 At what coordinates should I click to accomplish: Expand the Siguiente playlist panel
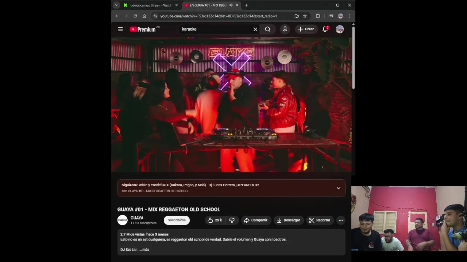tap(339, 188)
